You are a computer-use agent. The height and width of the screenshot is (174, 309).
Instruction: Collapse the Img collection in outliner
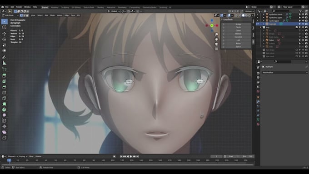tap(261, 27)
